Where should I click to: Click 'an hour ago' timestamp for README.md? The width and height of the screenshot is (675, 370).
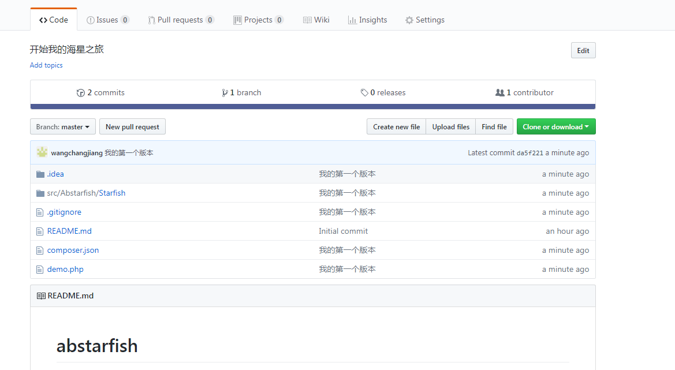pos(568,231)
